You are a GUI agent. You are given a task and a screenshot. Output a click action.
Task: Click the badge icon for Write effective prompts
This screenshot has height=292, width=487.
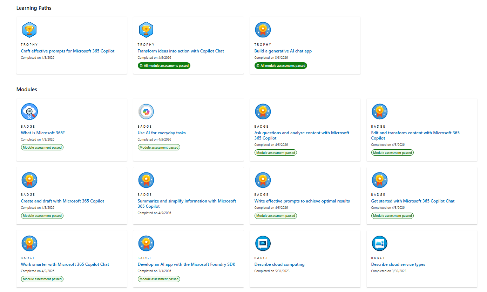click(263, 180)
